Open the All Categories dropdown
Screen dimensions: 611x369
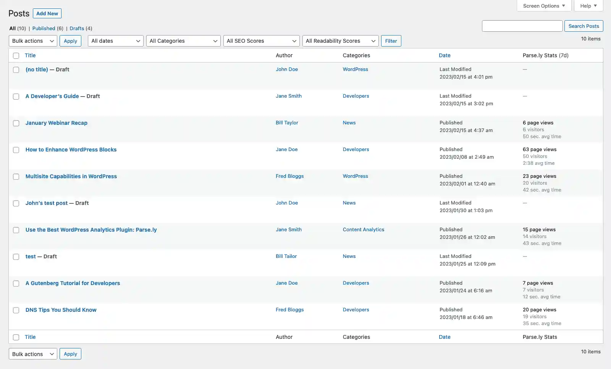[183, 41]
